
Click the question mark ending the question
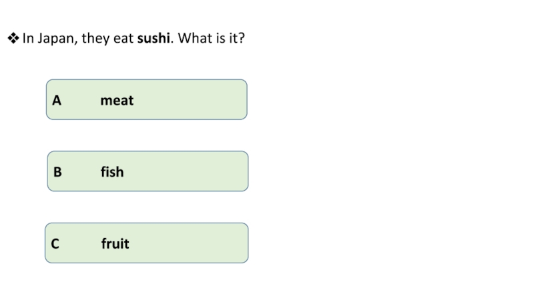click(x=241, y=39)
